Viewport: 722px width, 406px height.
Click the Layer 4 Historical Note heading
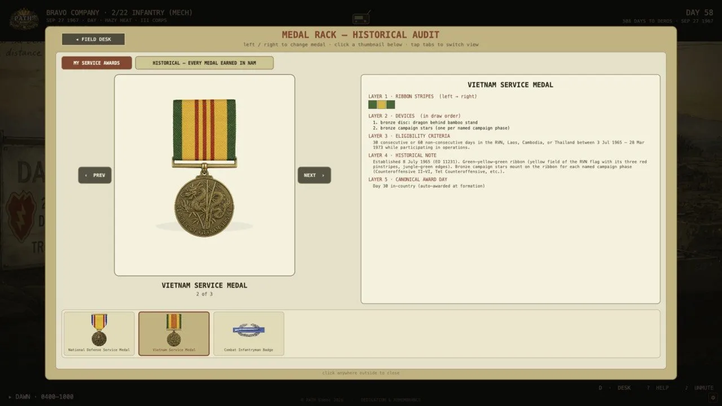click(402, 155)
